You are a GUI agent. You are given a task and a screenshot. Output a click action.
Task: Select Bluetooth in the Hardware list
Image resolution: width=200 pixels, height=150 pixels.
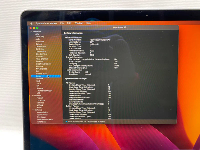[40, 41]
